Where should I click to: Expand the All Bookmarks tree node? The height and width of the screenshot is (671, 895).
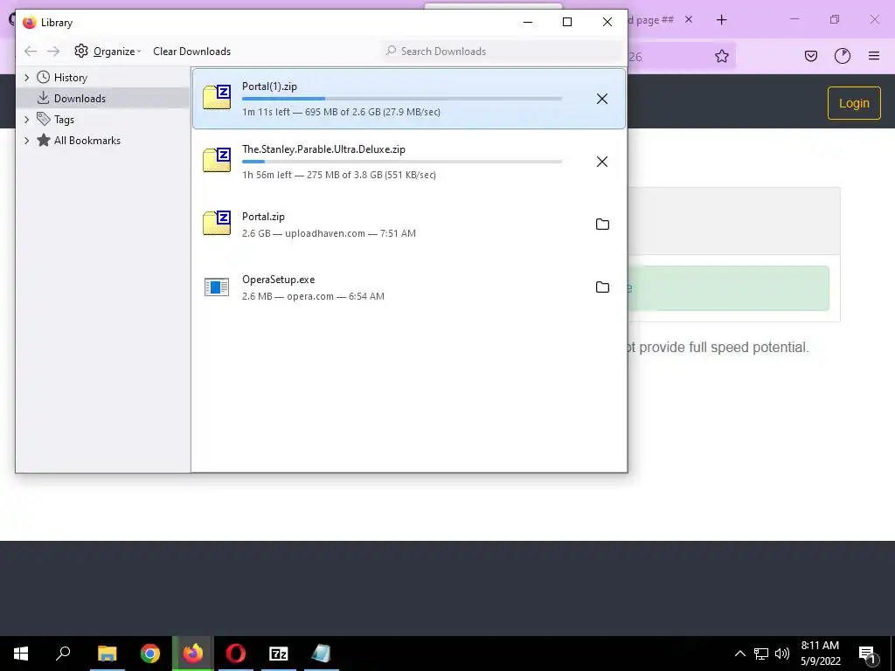26,141
